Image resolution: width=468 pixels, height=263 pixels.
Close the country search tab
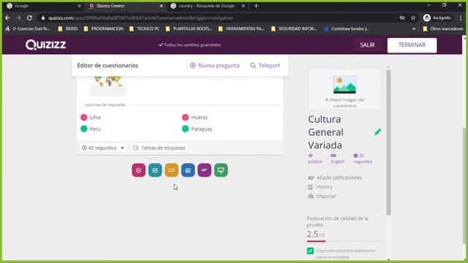pos(244,6)
